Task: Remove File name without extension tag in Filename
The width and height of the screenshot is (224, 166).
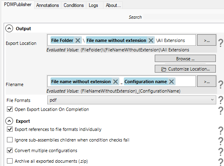Action: (115, 82)
